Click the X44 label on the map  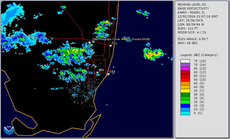(x=112, y=71)
